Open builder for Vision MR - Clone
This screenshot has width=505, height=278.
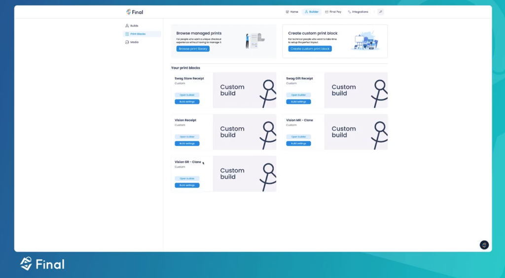click(298, 137)
